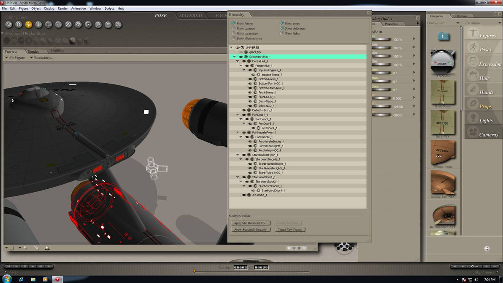Open the Poses library category
The height and width of the screenshot is (283, 503).
(484, 47)
